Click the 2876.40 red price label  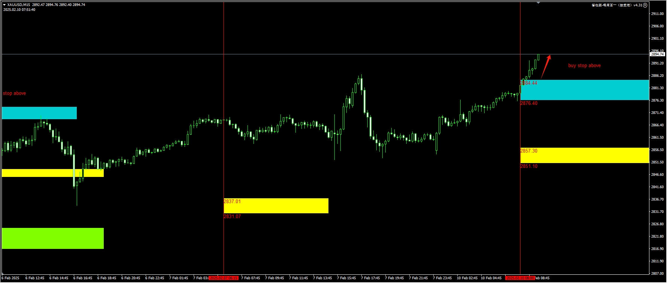pyautogui.click(x=529, y=103)
